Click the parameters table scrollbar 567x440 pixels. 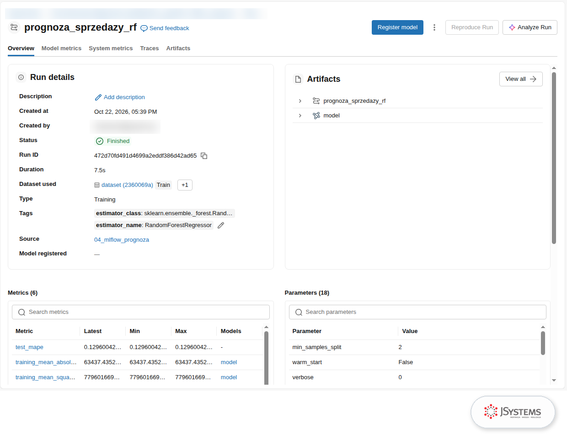coord(543,343)
